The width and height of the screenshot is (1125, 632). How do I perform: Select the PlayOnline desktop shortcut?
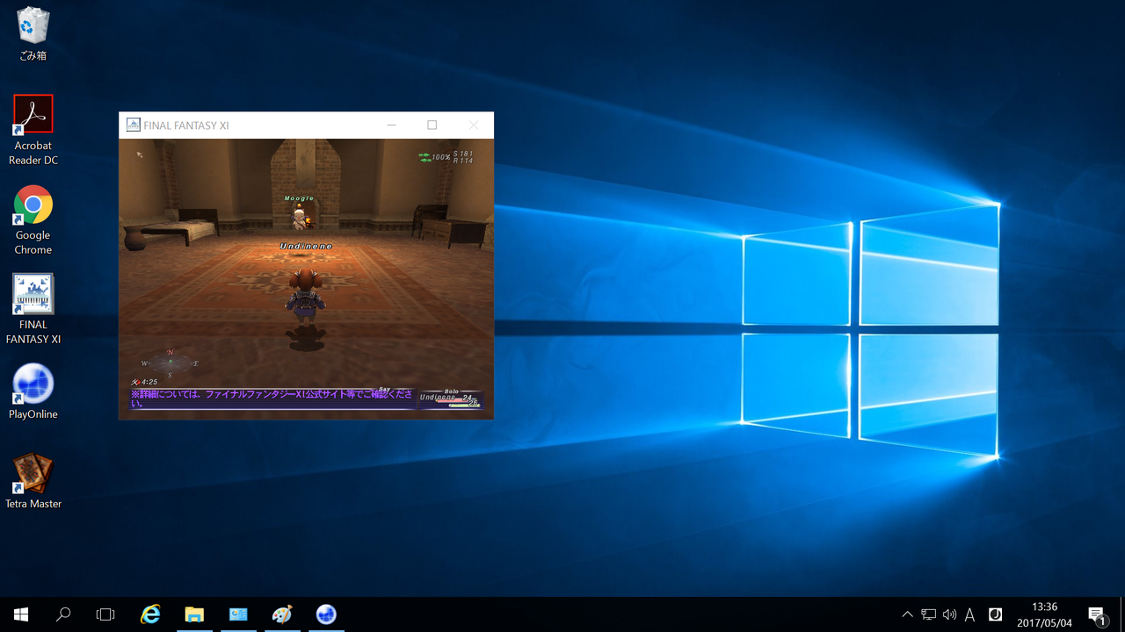33,391
